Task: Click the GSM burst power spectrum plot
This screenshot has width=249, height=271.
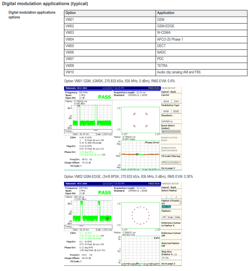Action: point(92,117)
